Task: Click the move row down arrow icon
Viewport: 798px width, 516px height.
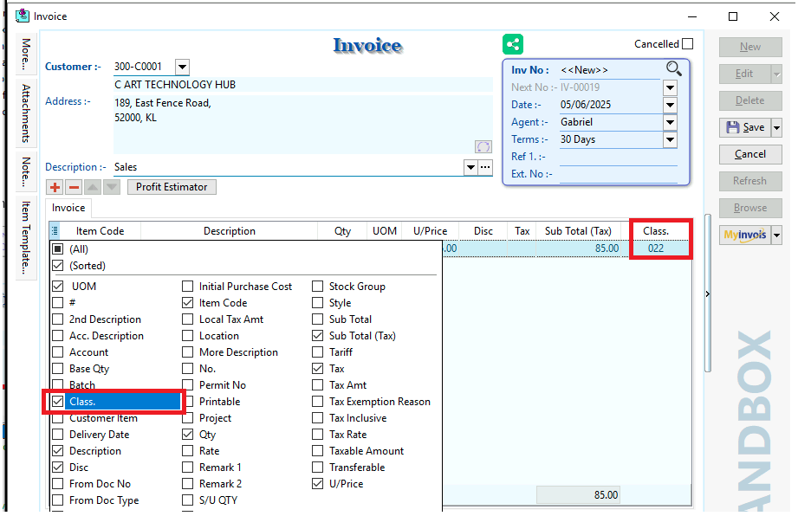Action: tap(111, 187)
